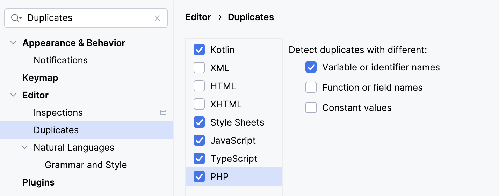Check the Constant values option
499x196 pixels.
311,108
